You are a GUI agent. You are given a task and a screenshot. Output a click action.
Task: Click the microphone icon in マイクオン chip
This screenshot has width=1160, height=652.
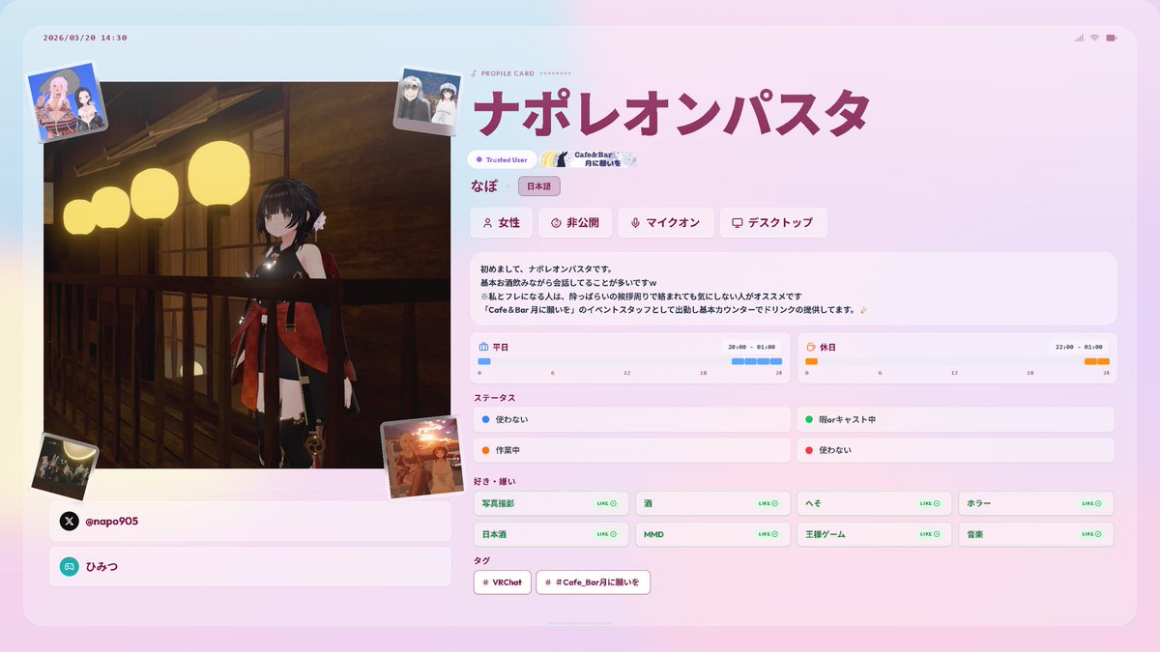(x=635, y=223)
